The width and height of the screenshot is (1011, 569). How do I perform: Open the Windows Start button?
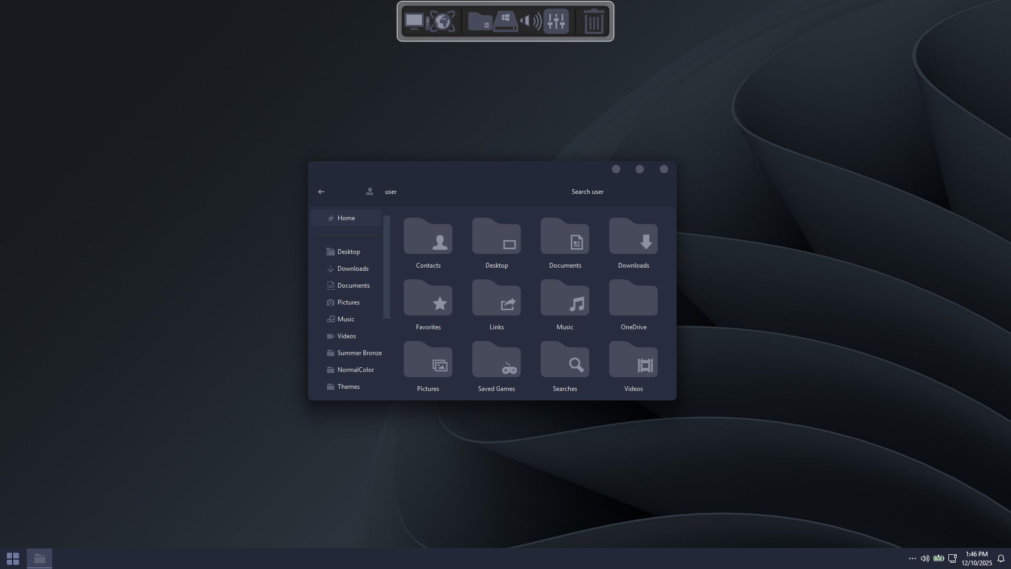coord(13,558)
